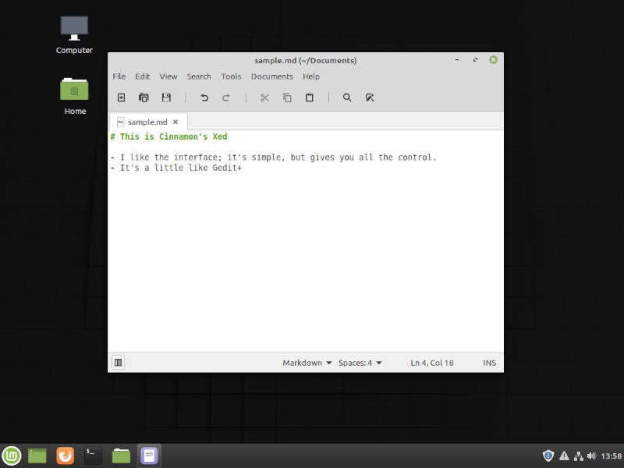The width and height of the screenshot is (624, 468).
Task: Click the Mint start menu button
Action: point(12,456)
